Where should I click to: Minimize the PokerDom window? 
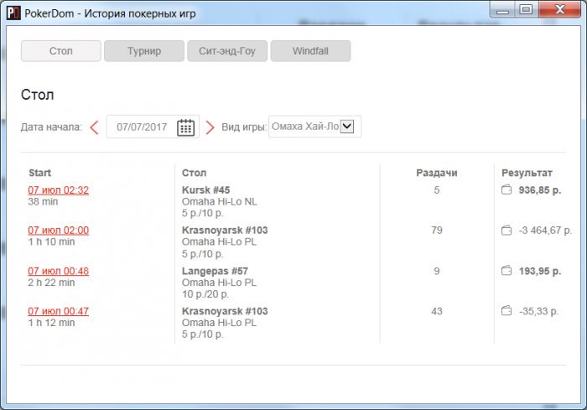click(502, 10)
